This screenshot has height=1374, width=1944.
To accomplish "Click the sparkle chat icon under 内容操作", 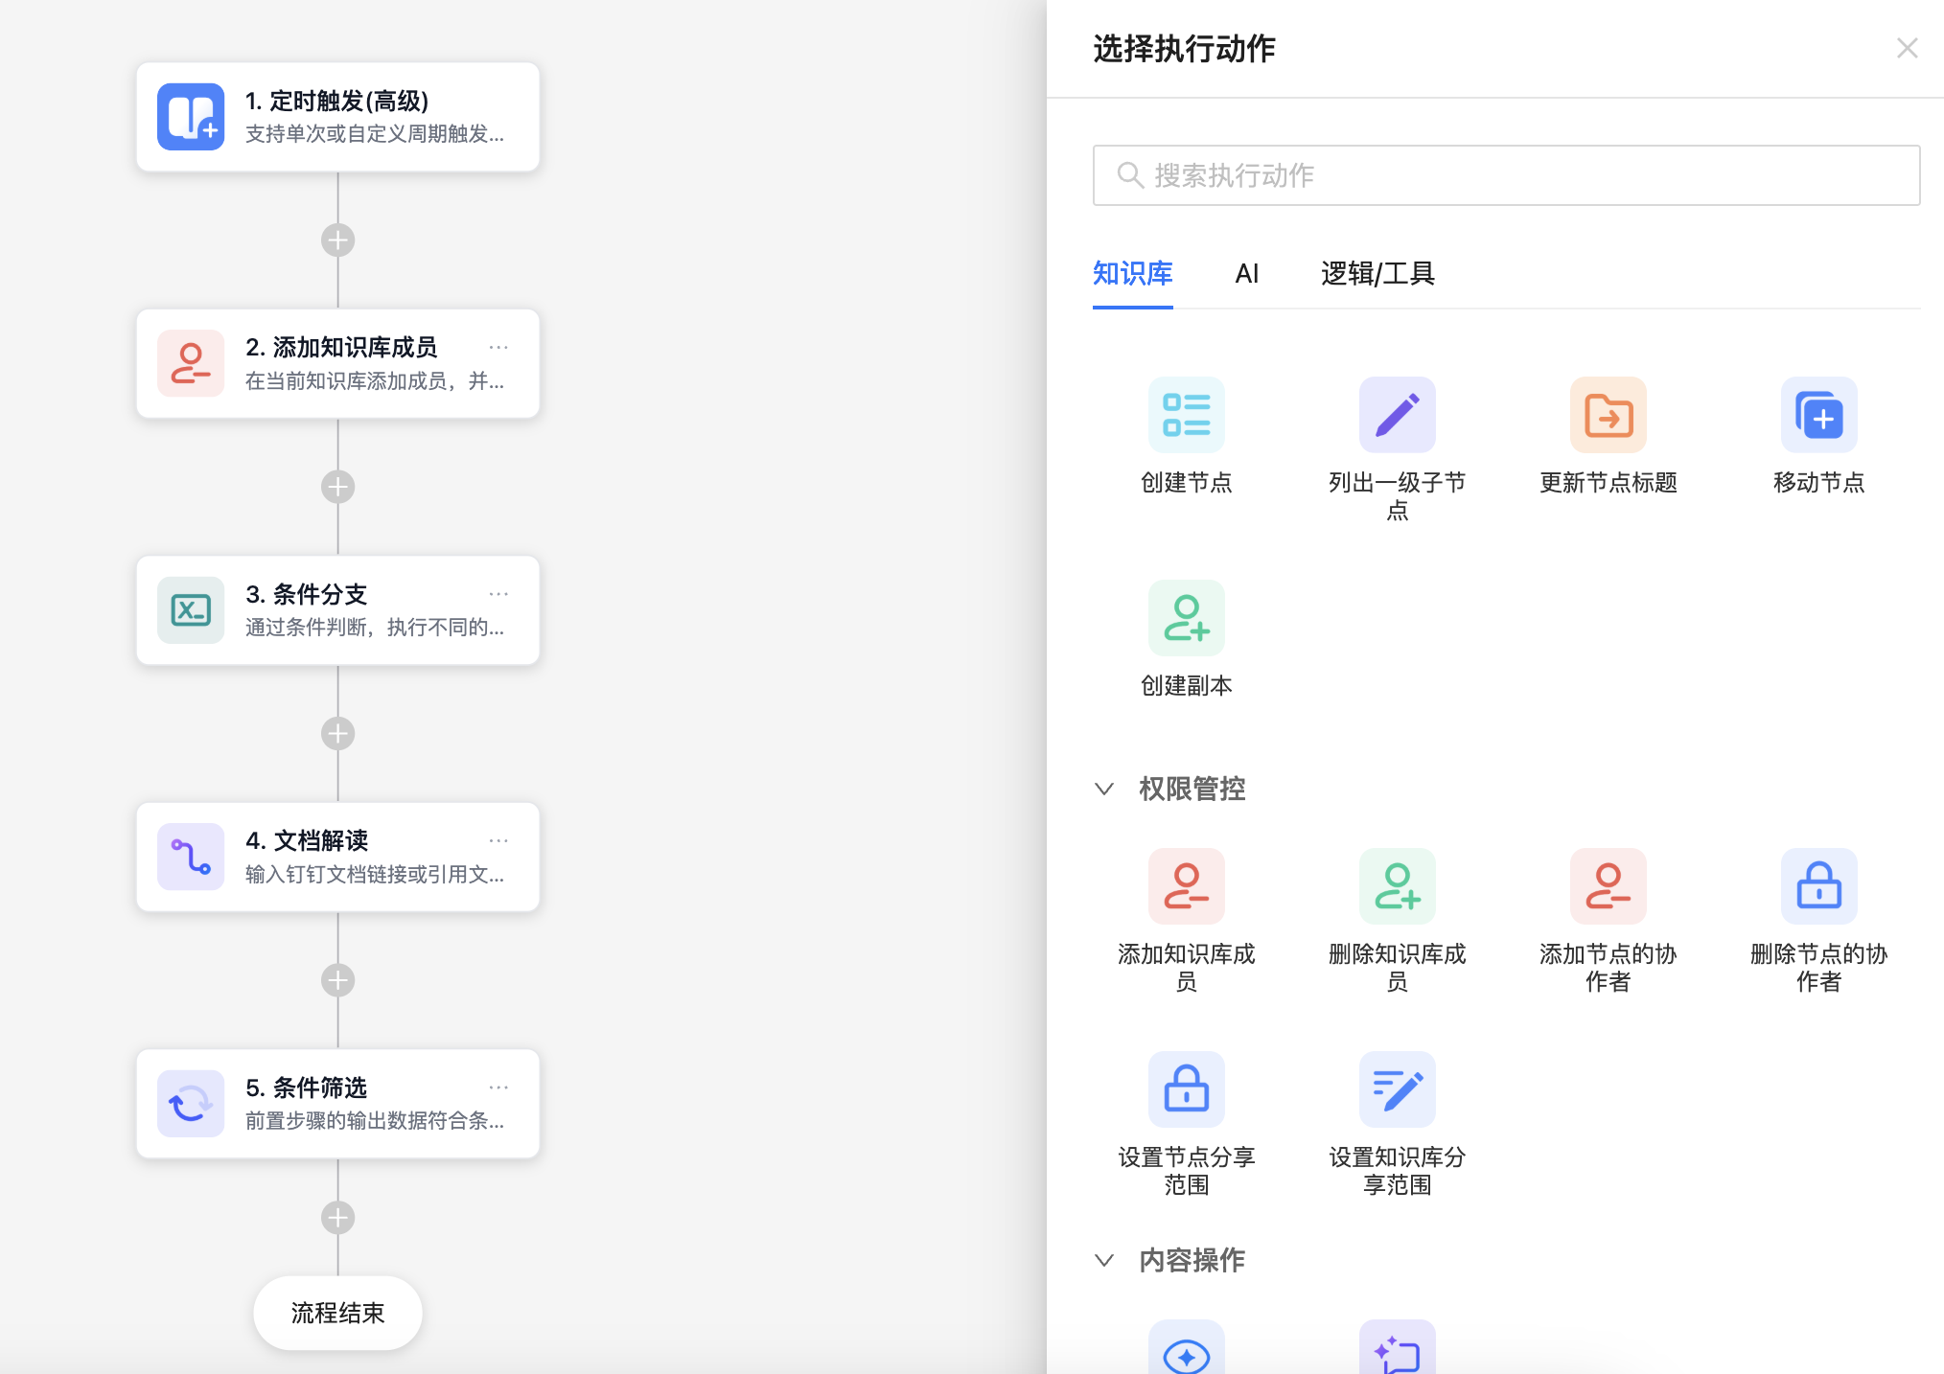I will [x=1397, y=1348].
